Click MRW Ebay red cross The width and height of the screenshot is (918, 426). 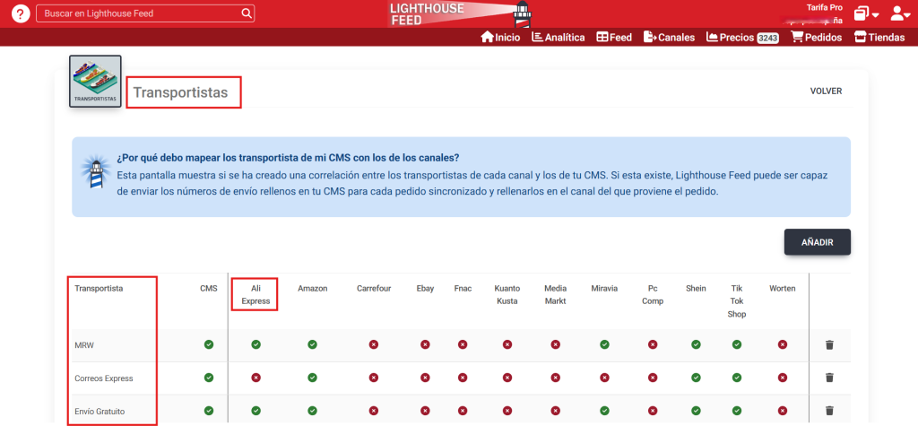425,344
